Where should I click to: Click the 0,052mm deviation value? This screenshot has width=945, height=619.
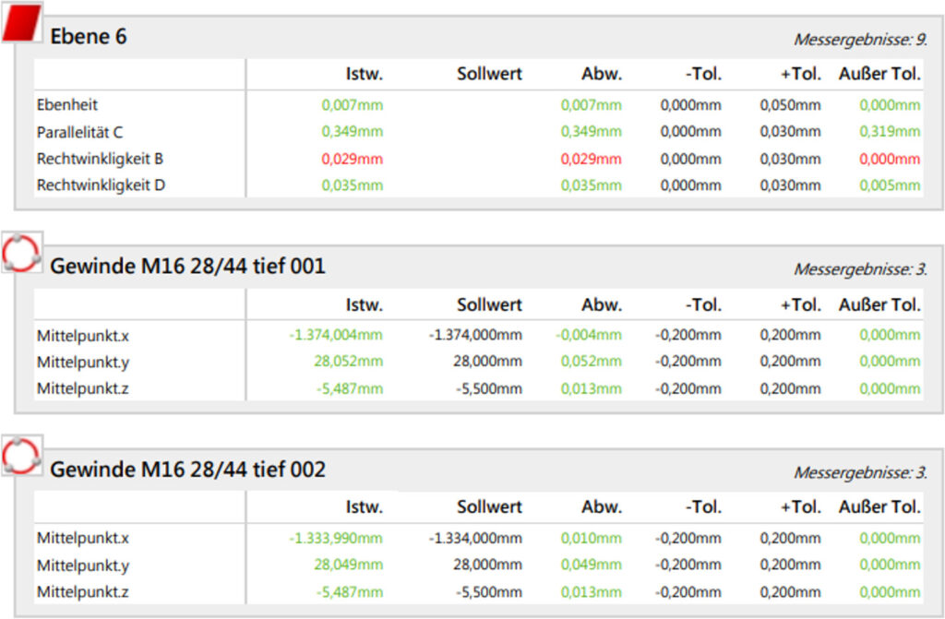click(x=591, y=362)
